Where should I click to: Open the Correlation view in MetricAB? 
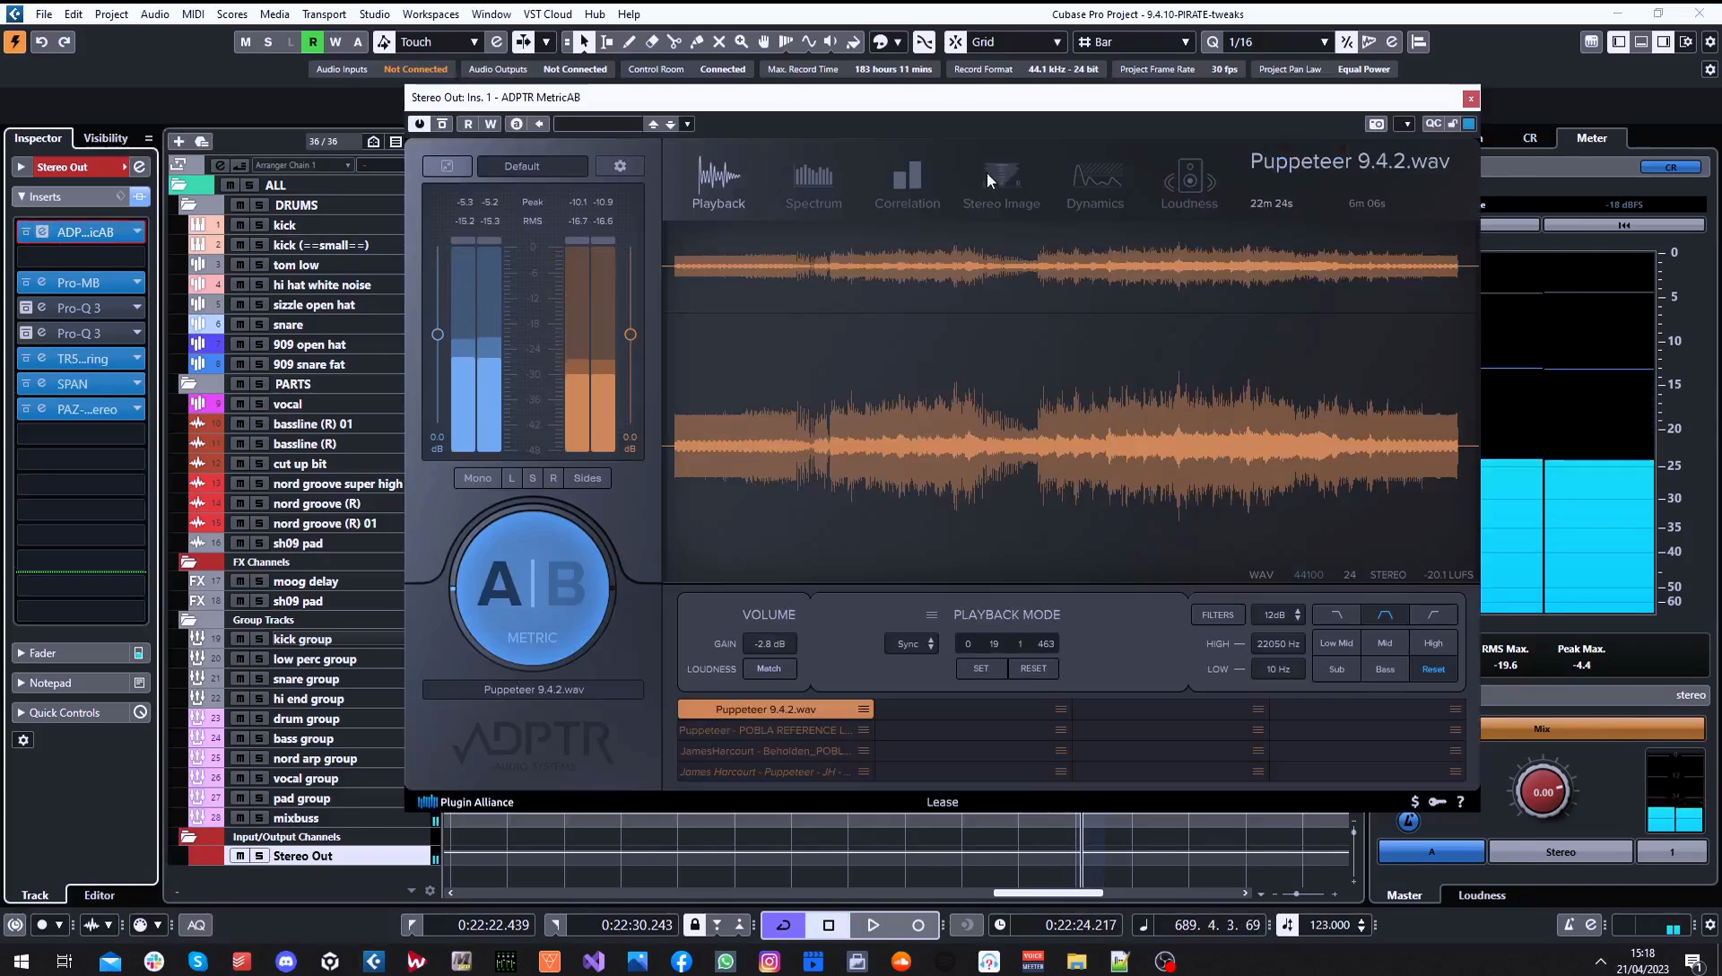[907, 185]
